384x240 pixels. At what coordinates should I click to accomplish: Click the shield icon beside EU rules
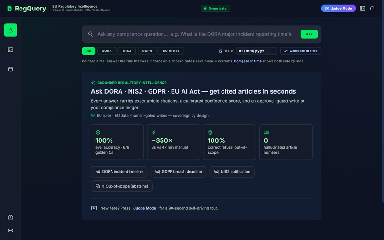click(93, 115)
